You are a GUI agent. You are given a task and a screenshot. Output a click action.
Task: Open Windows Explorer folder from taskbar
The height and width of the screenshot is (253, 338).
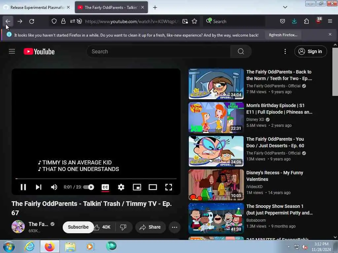click(70, 246)
